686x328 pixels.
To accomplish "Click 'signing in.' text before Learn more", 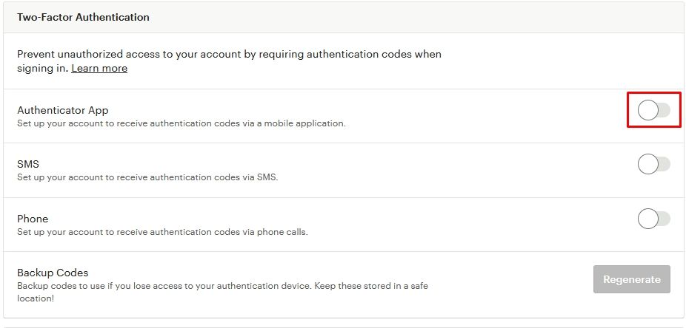I will (43, 69).
